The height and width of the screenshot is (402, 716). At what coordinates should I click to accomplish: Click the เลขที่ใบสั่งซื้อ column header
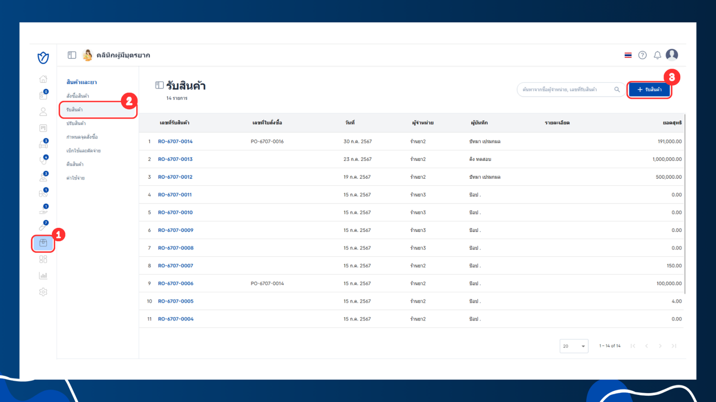click(x=267, y=123)
